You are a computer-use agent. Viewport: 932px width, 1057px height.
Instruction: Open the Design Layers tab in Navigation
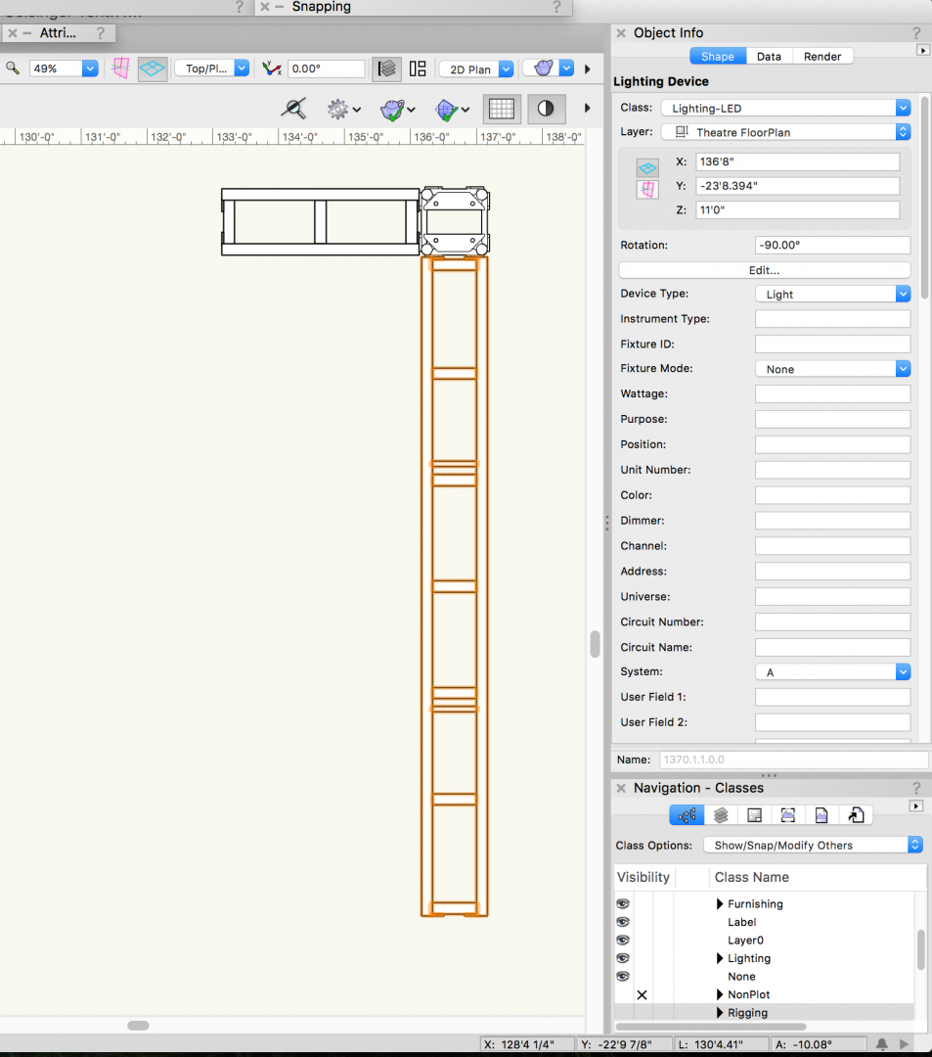(x=721, y=815)
